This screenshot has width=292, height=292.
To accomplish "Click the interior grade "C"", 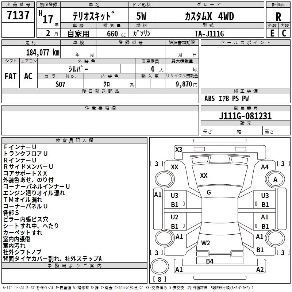I will click(x=284, y=33).
